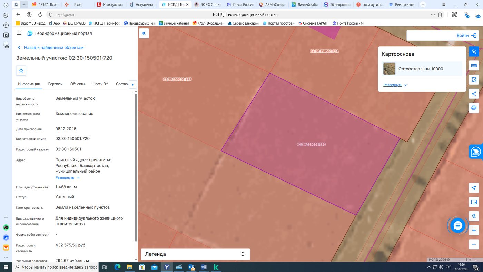483x272 pixels.
Task: Click the info panel vertical scrollbar
Action: 136,167
